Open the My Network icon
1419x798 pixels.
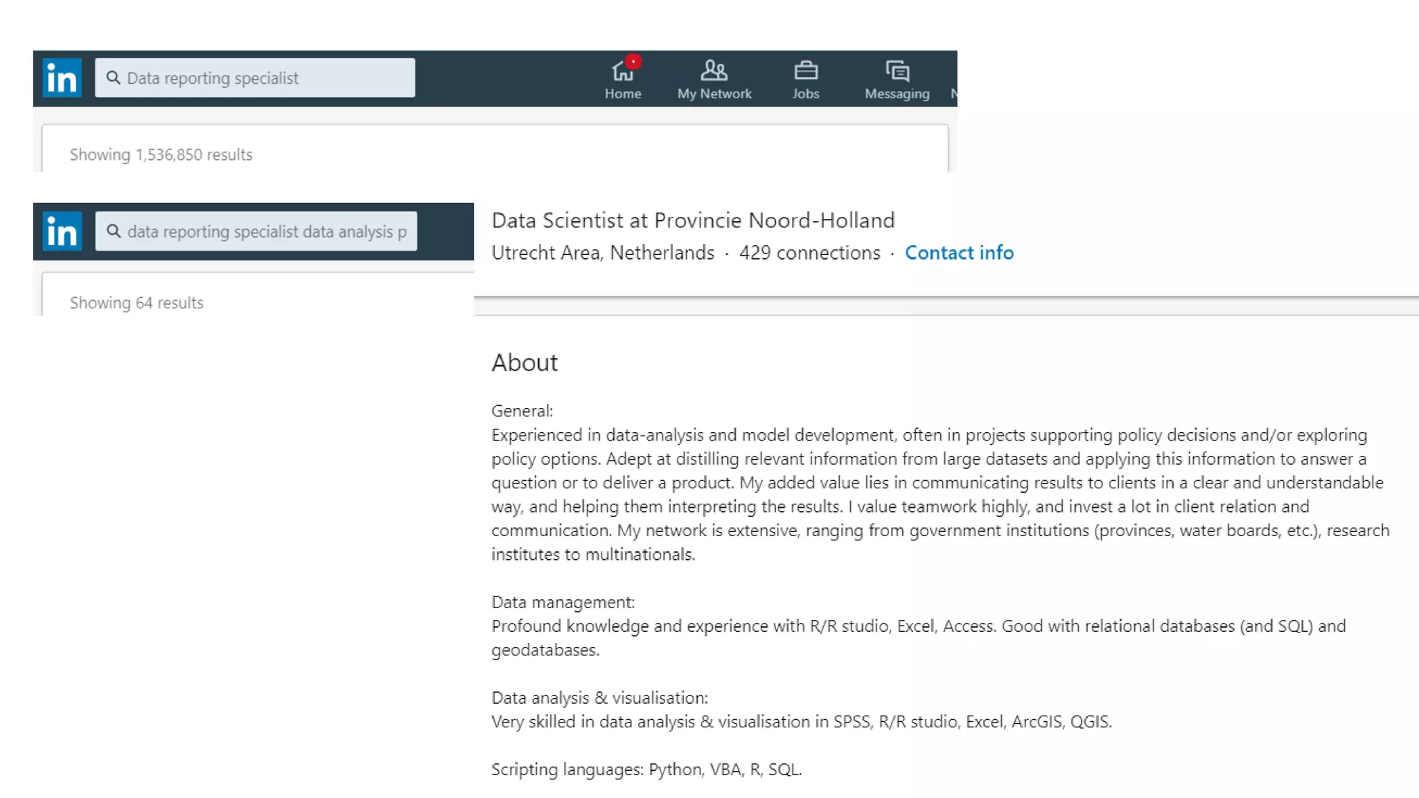714,71
